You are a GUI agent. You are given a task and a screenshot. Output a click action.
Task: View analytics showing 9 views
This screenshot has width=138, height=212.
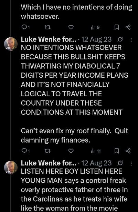[95, 28]
